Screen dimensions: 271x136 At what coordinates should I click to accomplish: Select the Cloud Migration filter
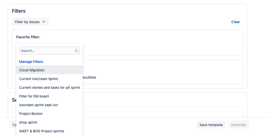point(32,70)
